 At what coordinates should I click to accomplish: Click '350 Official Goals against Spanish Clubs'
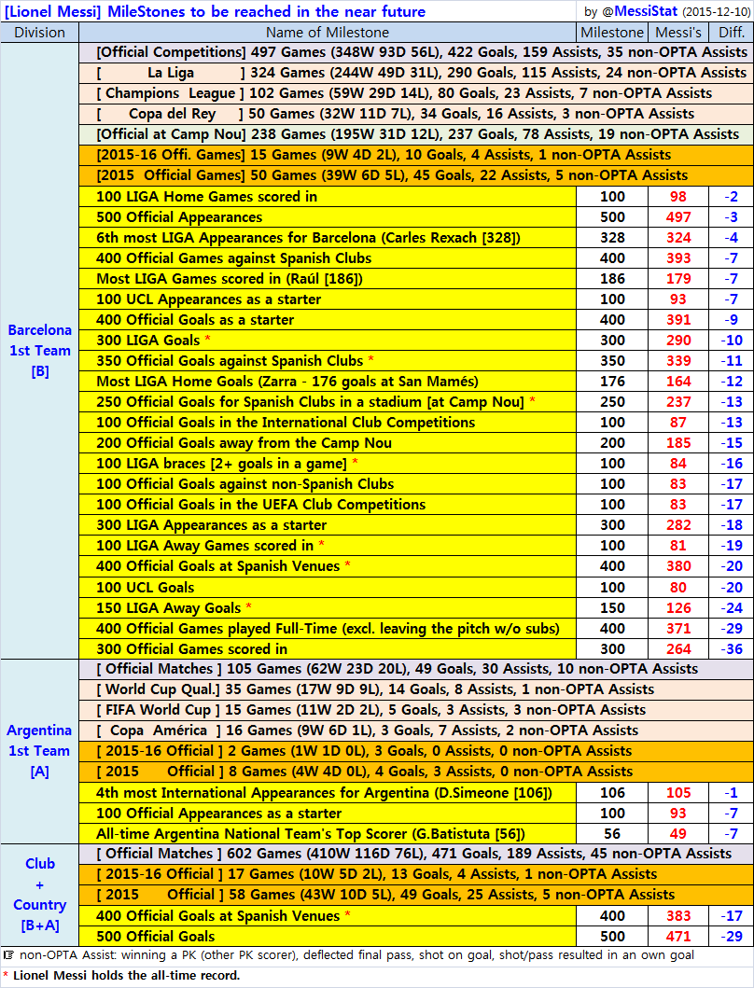328,361
